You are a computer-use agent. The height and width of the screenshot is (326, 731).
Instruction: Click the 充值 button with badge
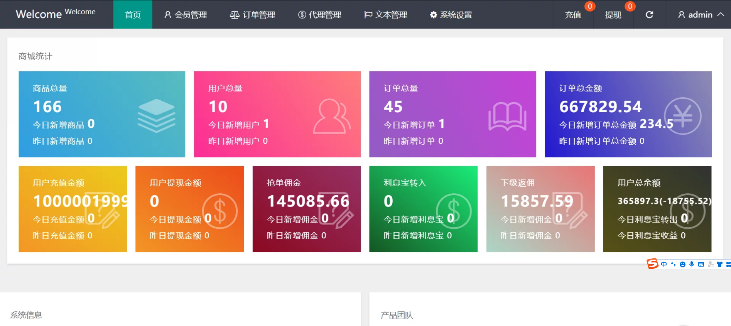point(573,15)
